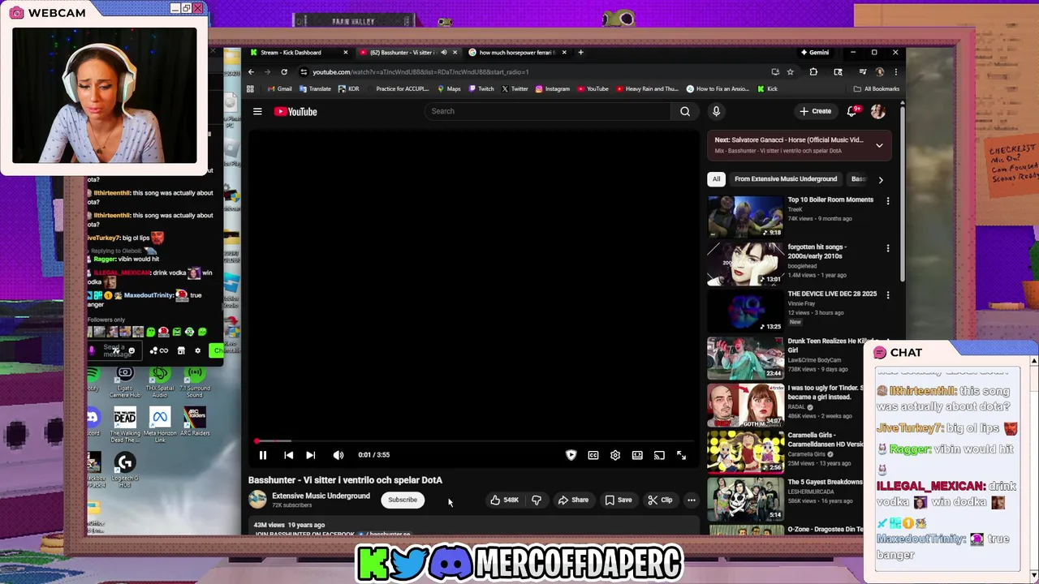Select 'From Extensive Music Underground' chip
The height and width of the screenshot is (584, 1039).
[785, 178]
